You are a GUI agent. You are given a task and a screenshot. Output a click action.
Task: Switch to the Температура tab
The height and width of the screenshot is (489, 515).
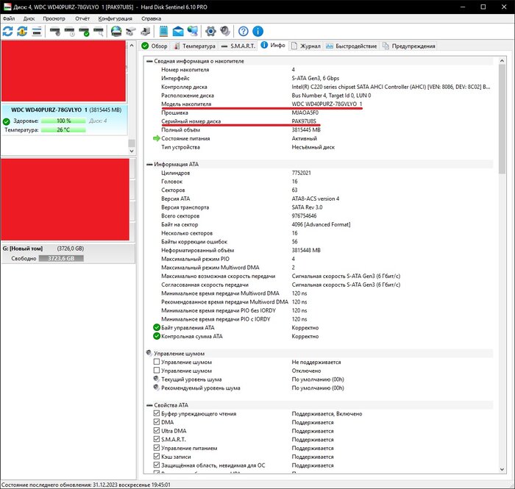[x=195, y=46]
